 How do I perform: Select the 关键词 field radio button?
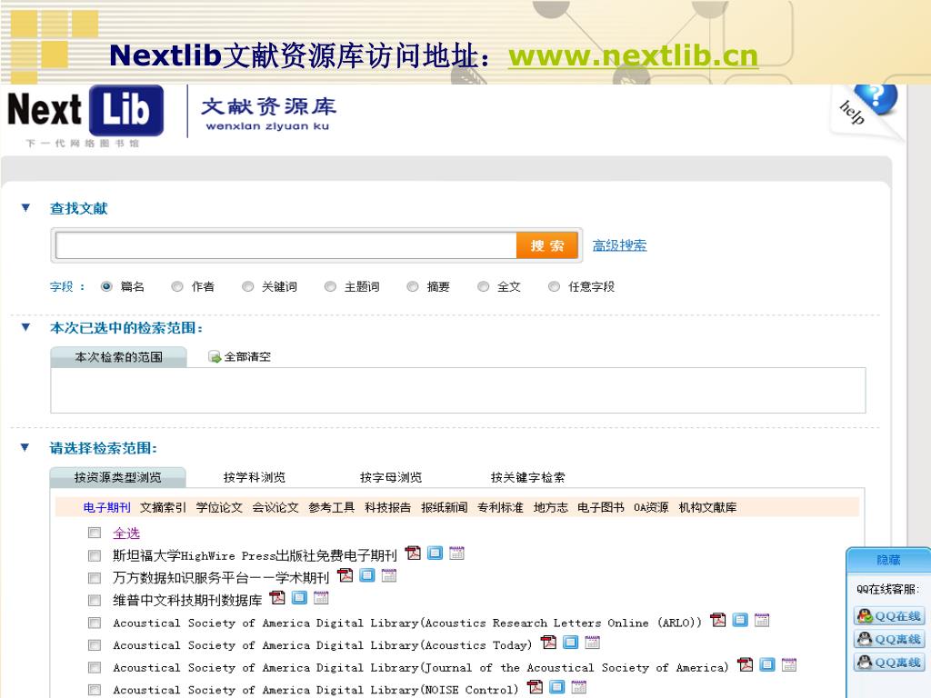tap(247, 286)
